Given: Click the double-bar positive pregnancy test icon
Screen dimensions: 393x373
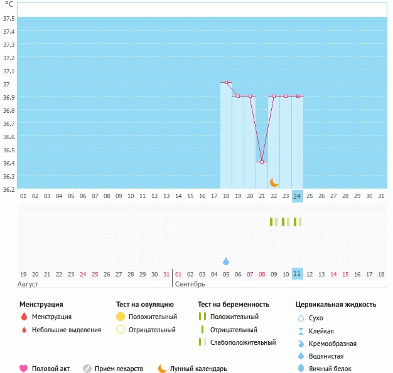Looking at the screenshot, I should pyautogui.click(x=202, y=317).
